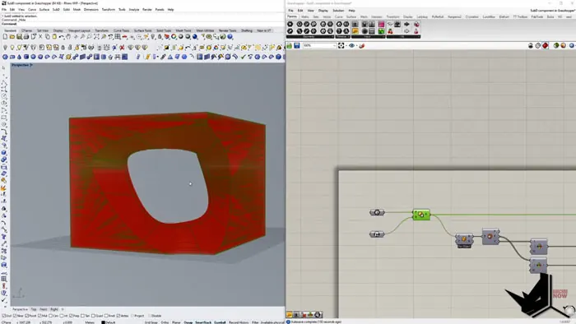
Task: Open the Perspective viewport title menu
Action: click(21, 65)
